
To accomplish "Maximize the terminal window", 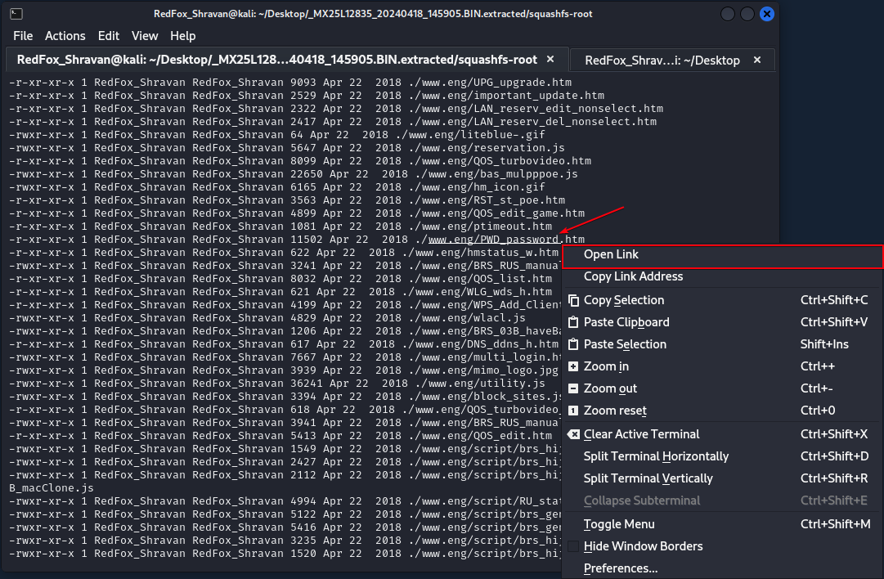I will tap(747, 14).
